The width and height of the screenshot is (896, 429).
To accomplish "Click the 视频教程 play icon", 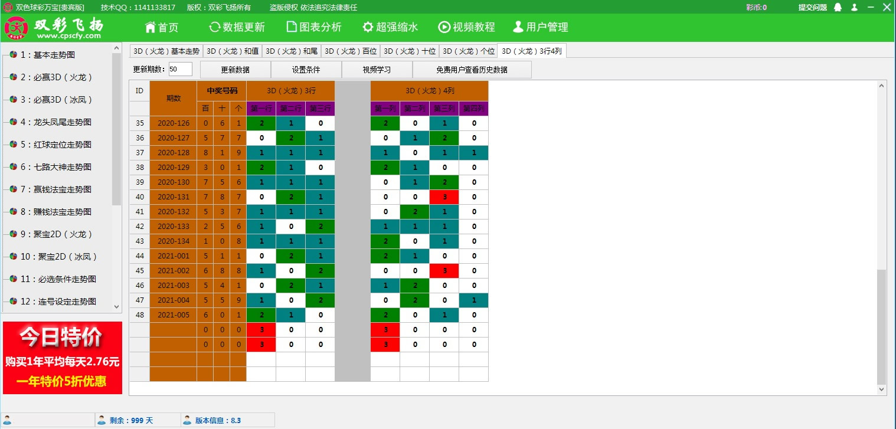I will pyautogui.click(x=444, y=27).
